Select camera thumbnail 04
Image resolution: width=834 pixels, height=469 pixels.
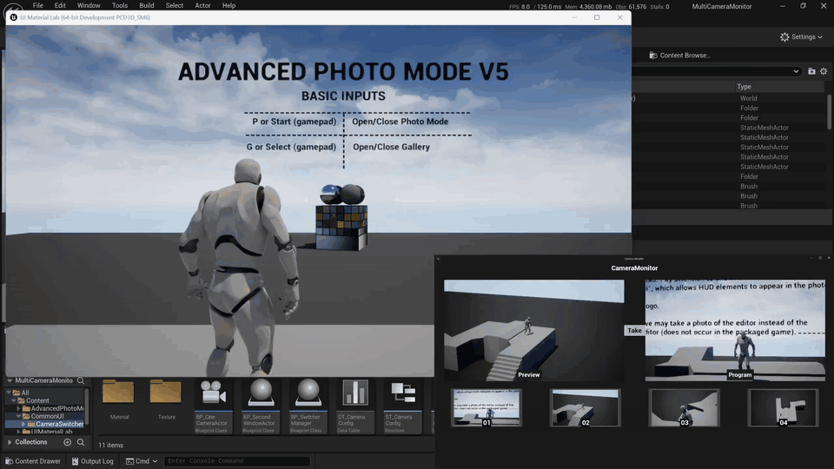[x=783, y=407]
